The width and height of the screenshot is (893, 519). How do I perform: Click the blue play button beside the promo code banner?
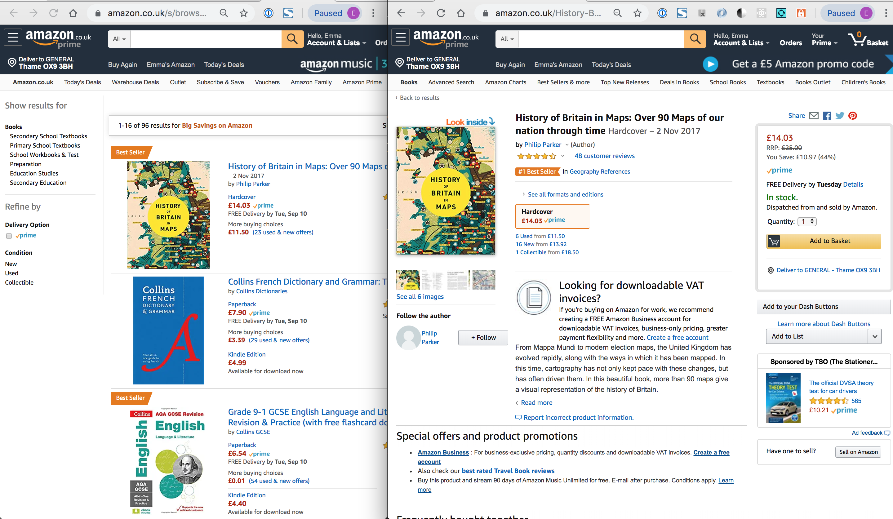pos(710,64)
